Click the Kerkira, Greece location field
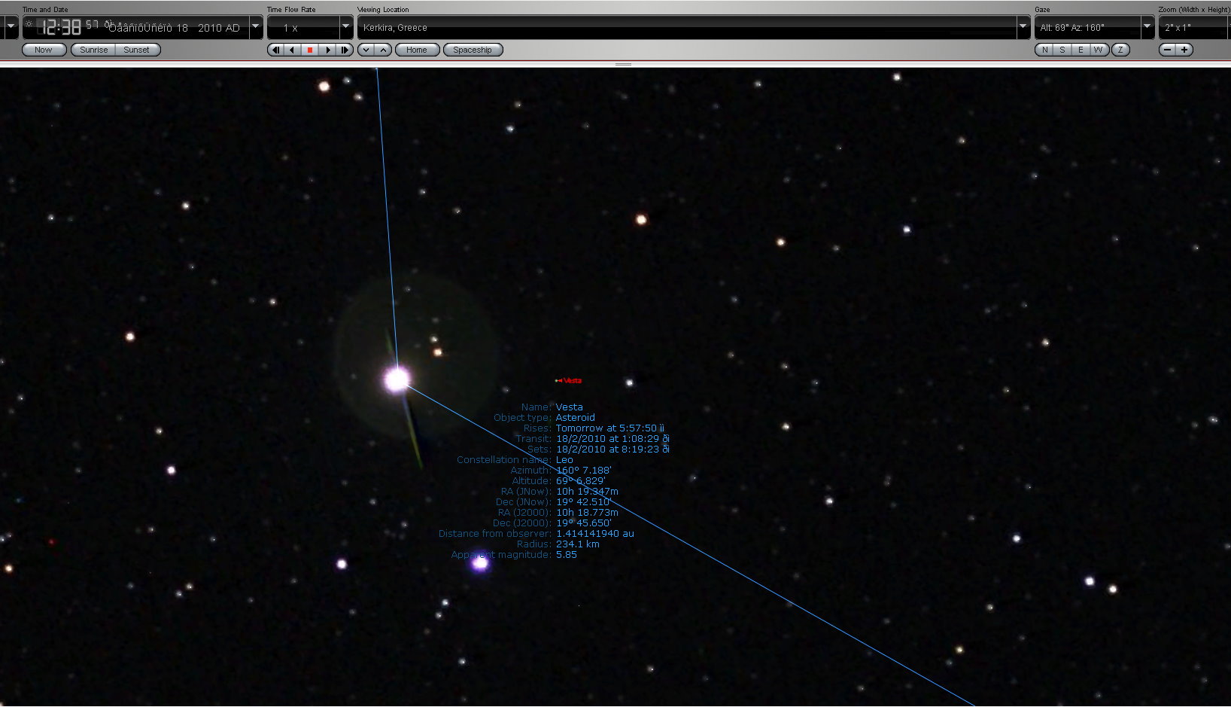1231x707 pixels. (687, 28)
